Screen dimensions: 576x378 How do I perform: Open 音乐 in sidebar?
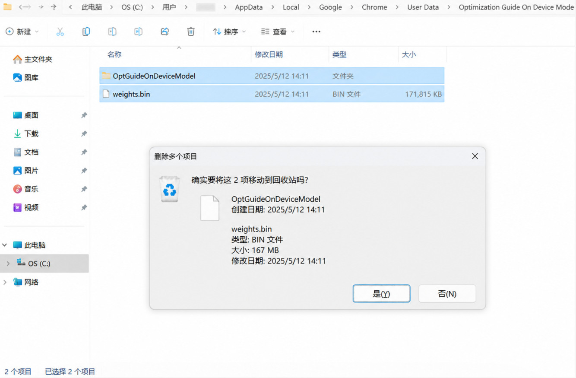coord(25,189)
